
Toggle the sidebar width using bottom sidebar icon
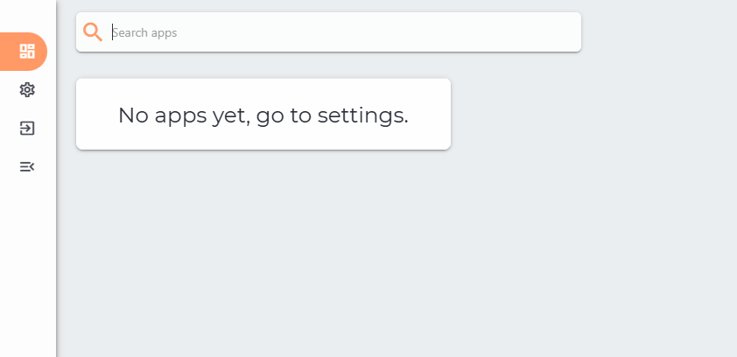coord(27,167)
